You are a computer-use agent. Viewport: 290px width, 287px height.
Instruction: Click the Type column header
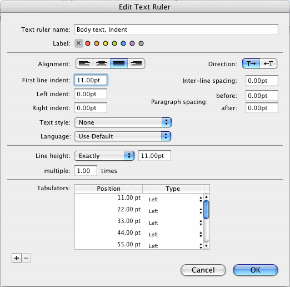[173, 189]
